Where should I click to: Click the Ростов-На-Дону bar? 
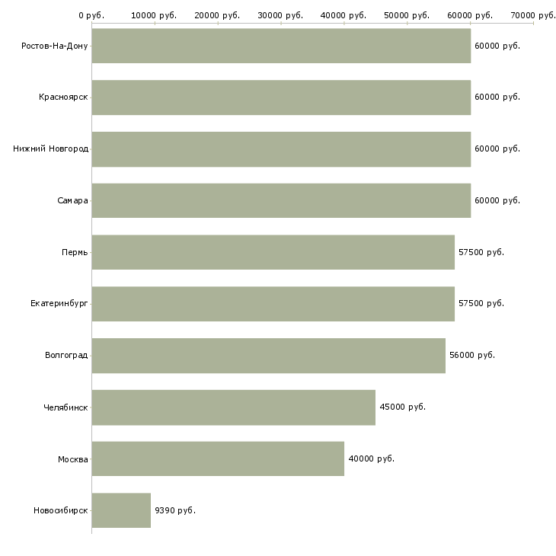pos(281,46)
